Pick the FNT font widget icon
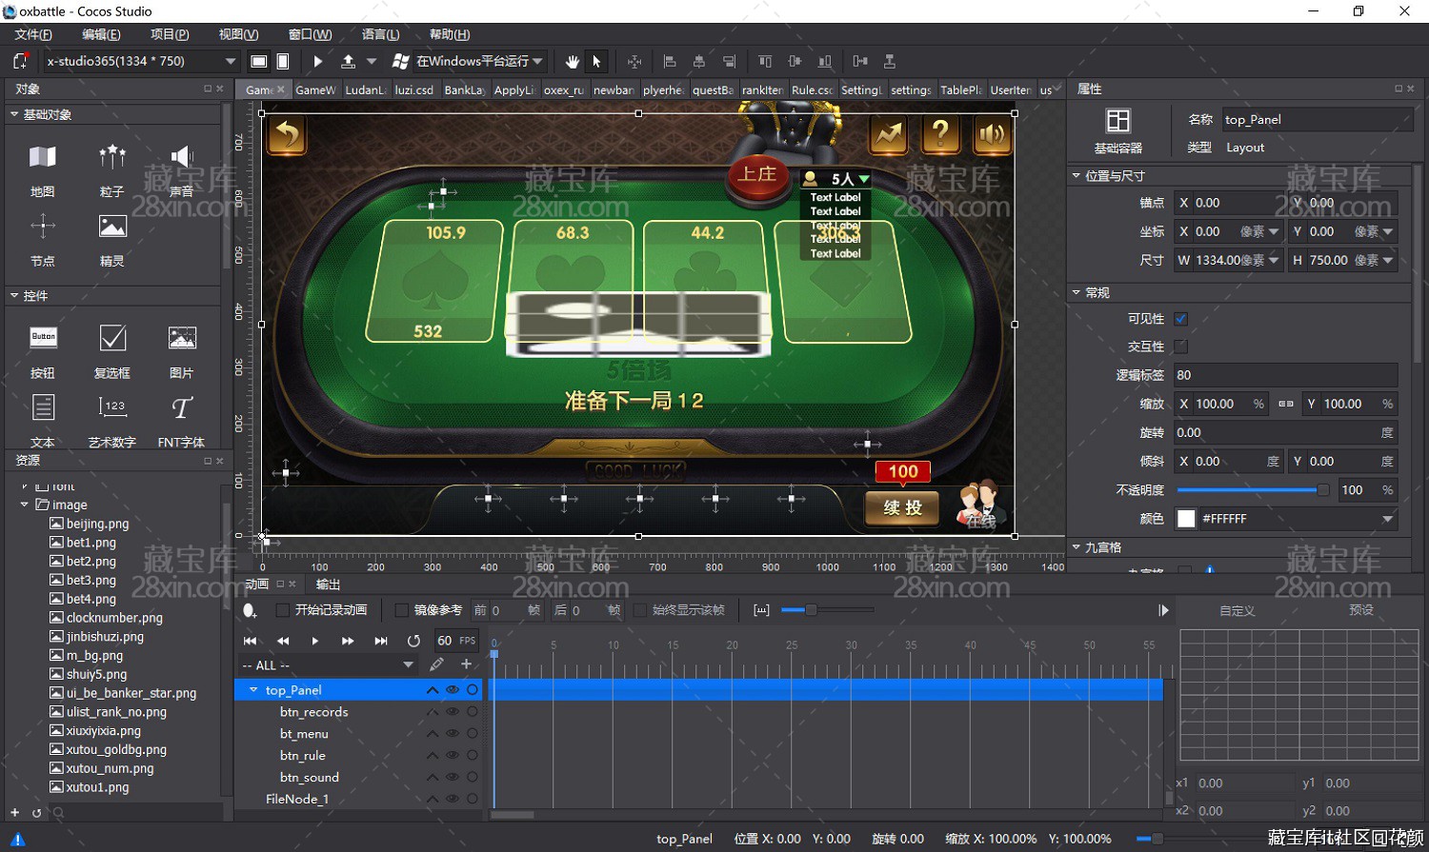This screenshot has width=1429, height=852. 182,407
